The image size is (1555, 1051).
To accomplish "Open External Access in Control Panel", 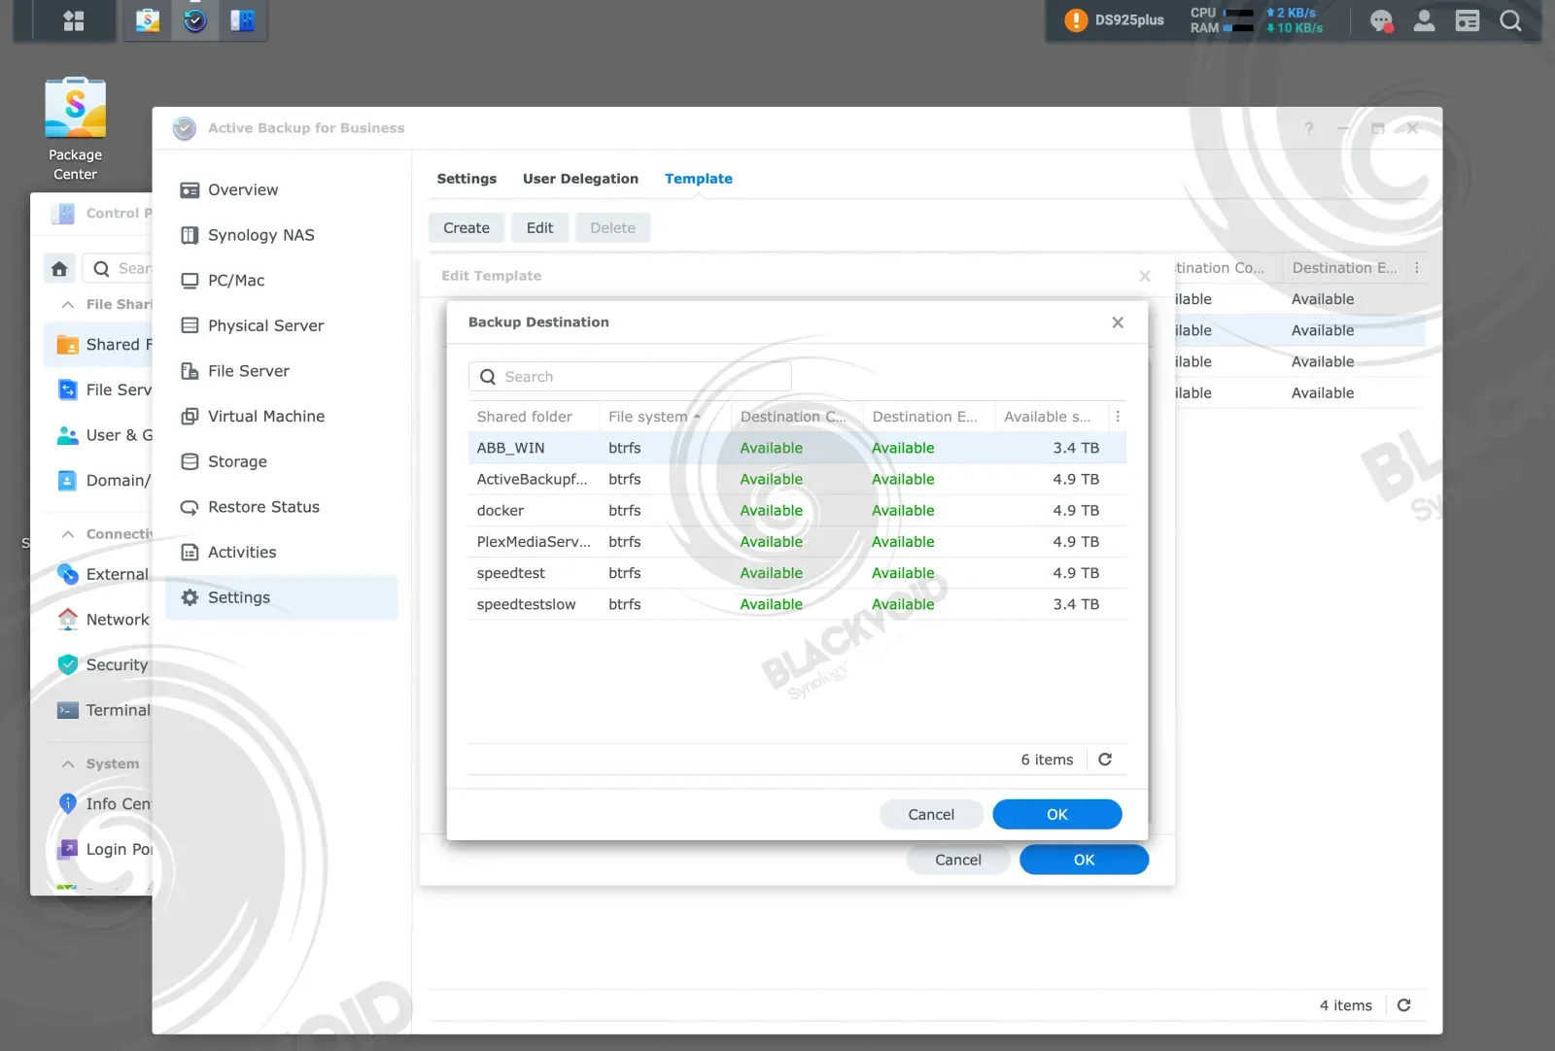I will [x=100, y=574].
